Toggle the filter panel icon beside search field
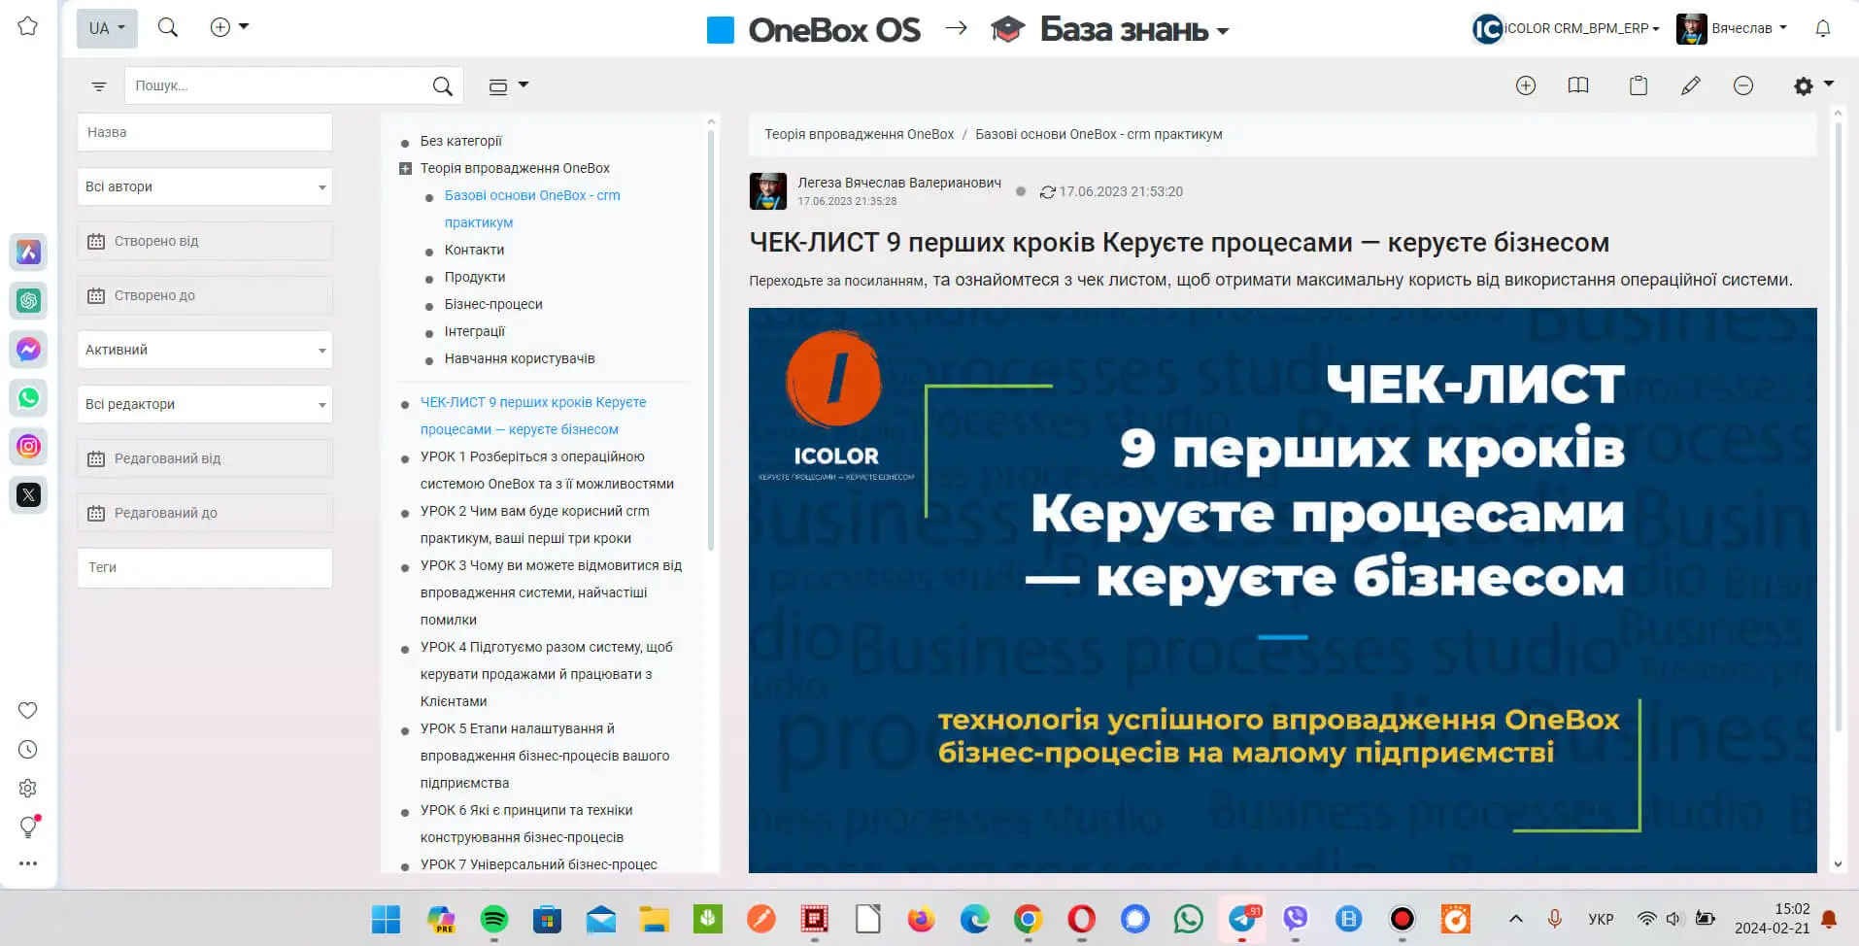This screenshot has width=1859, height=946. tap(98, 86)
